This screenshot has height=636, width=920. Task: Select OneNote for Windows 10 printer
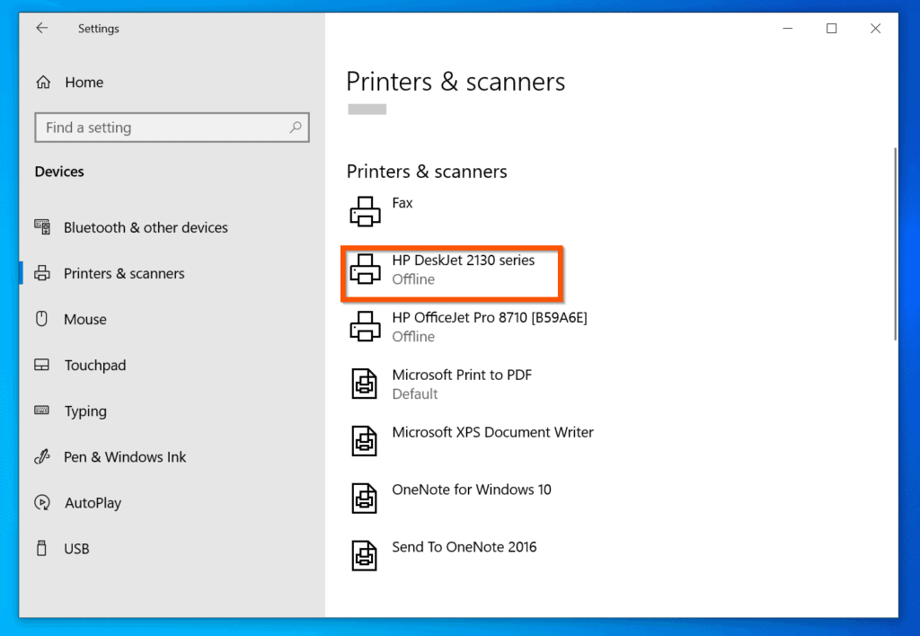450,499
